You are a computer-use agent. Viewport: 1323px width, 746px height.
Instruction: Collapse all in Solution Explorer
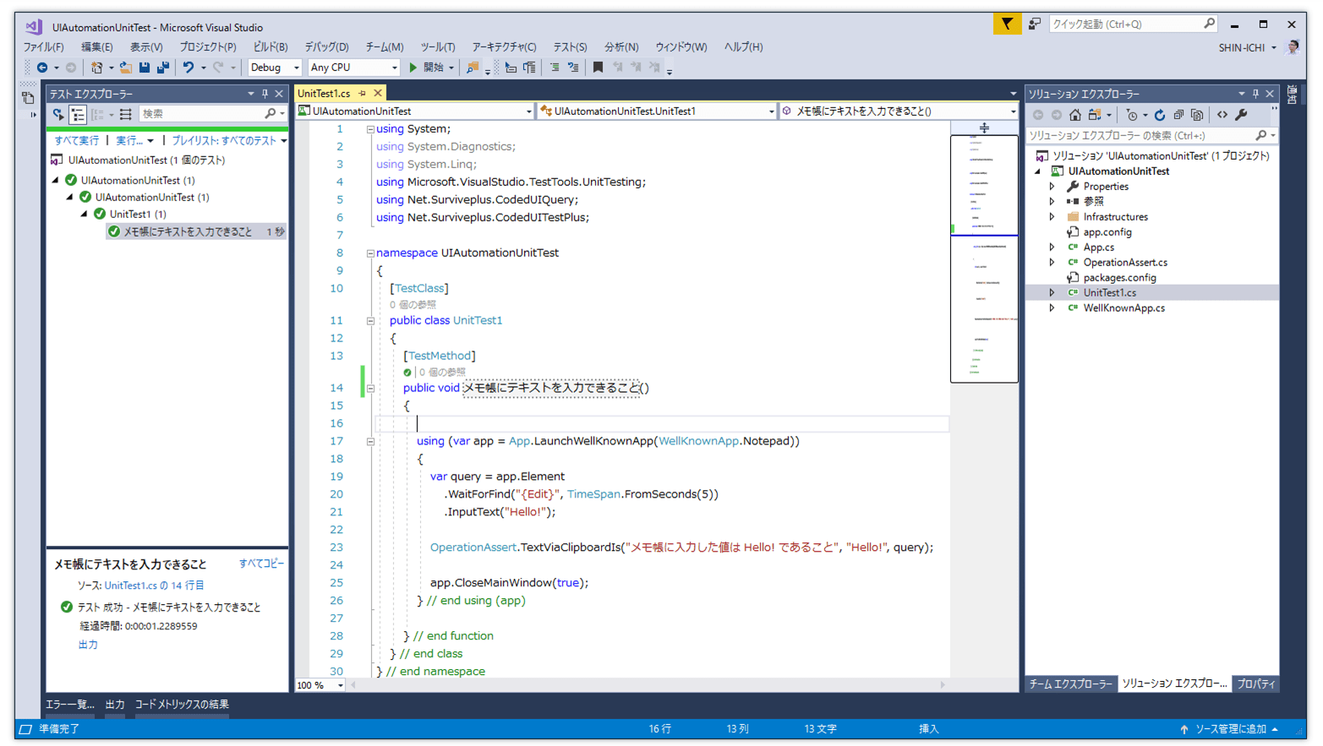pyautogui.click(x=1178, y=115)
